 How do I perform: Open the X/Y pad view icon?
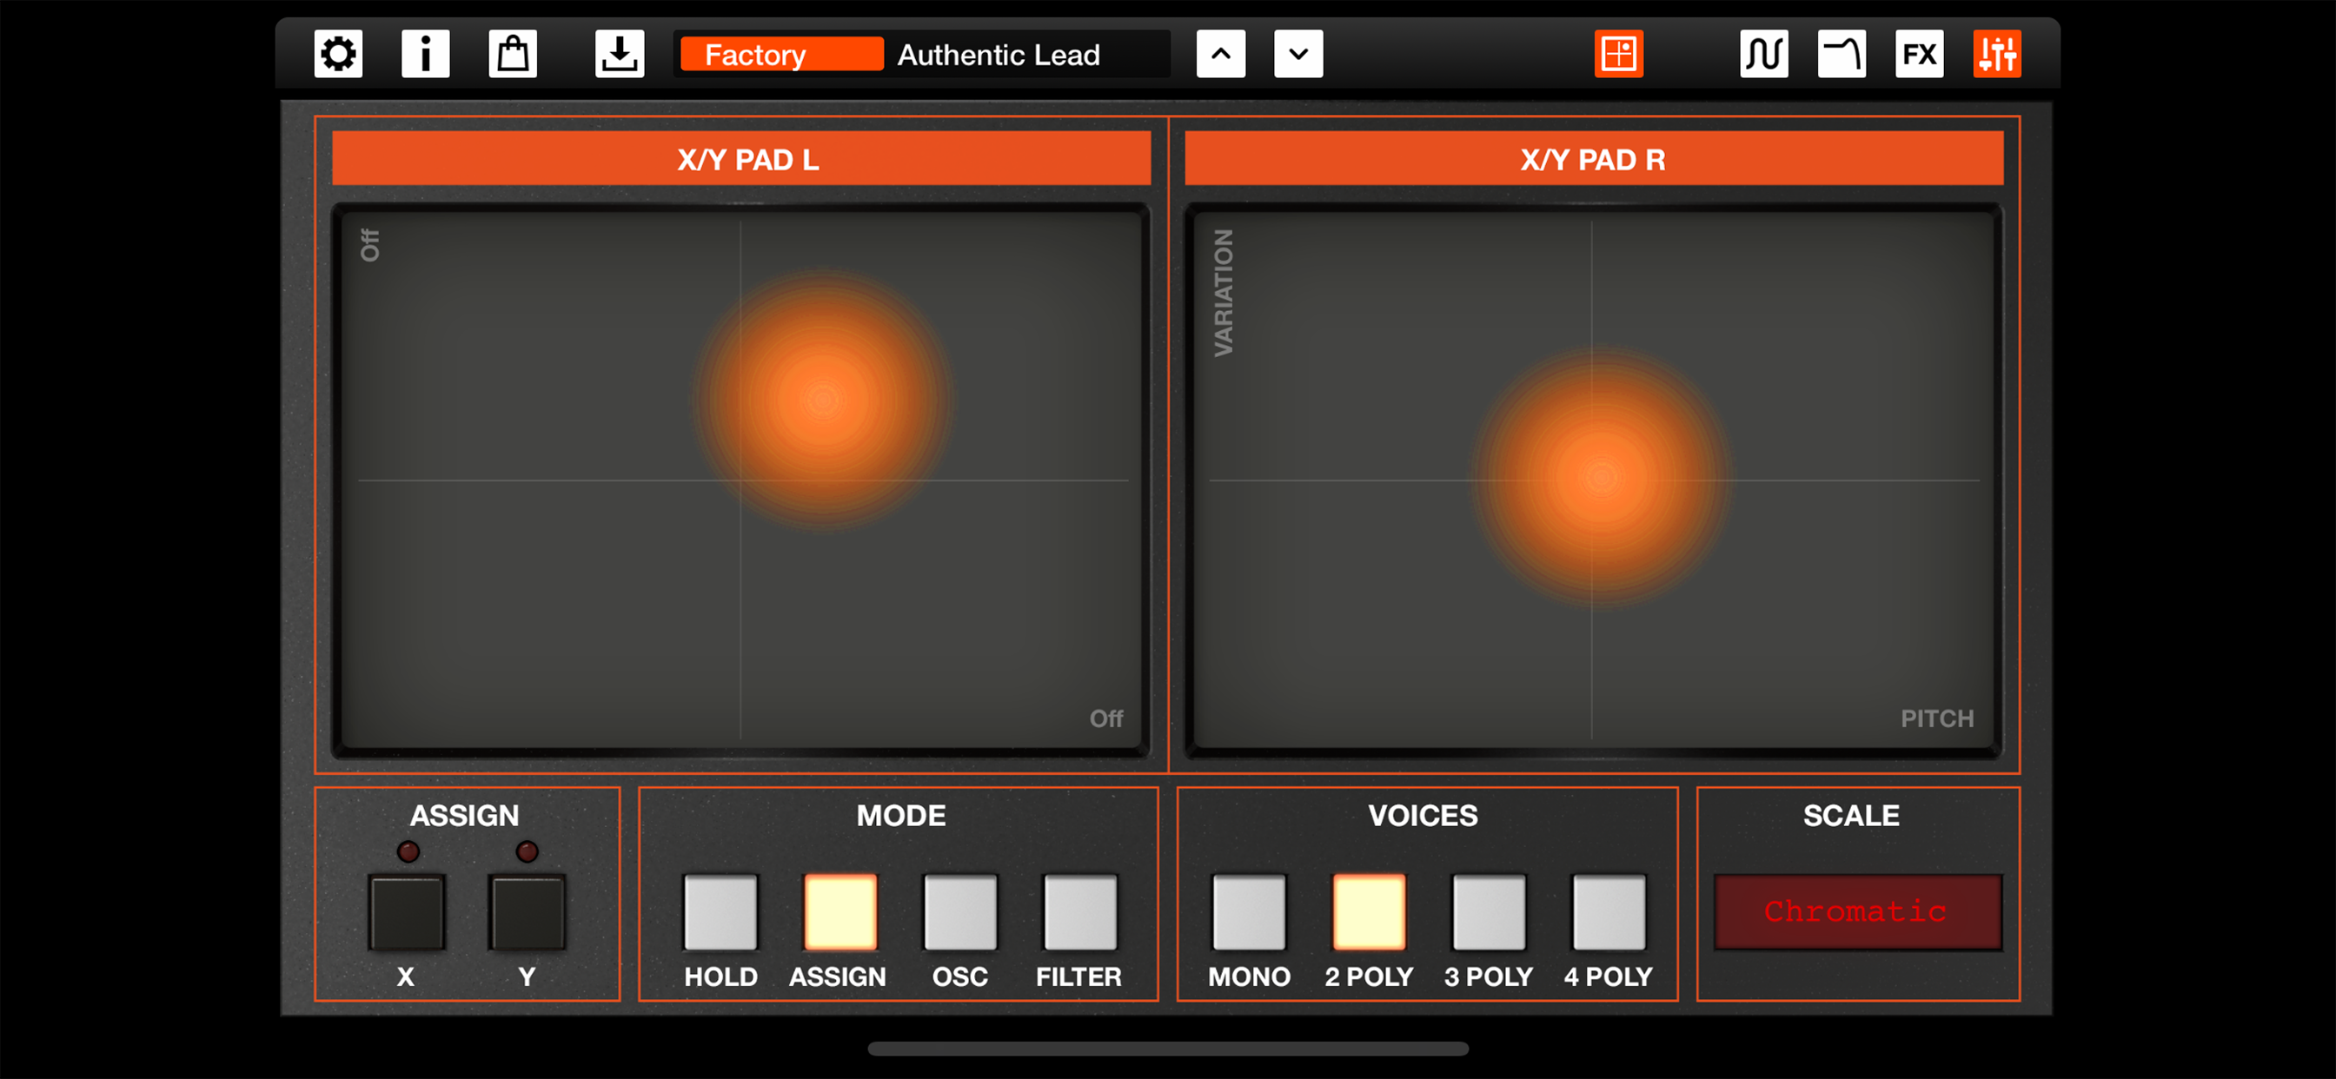click(1619, 55)
